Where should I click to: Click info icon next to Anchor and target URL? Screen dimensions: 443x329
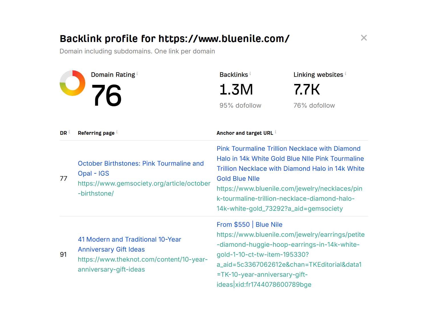[x=276, y=132]
